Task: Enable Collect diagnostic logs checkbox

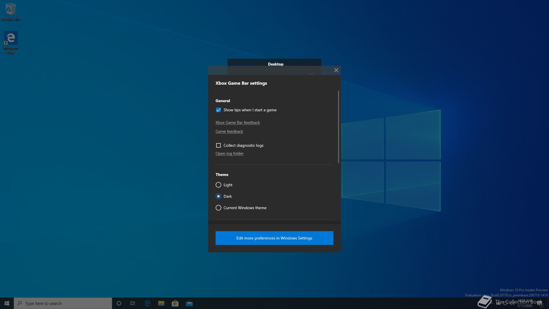Action: [218, 145]
